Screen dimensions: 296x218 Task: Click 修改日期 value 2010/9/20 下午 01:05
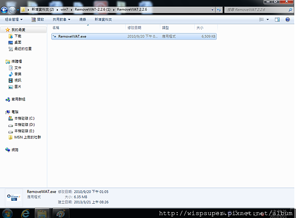click(91, 191)
